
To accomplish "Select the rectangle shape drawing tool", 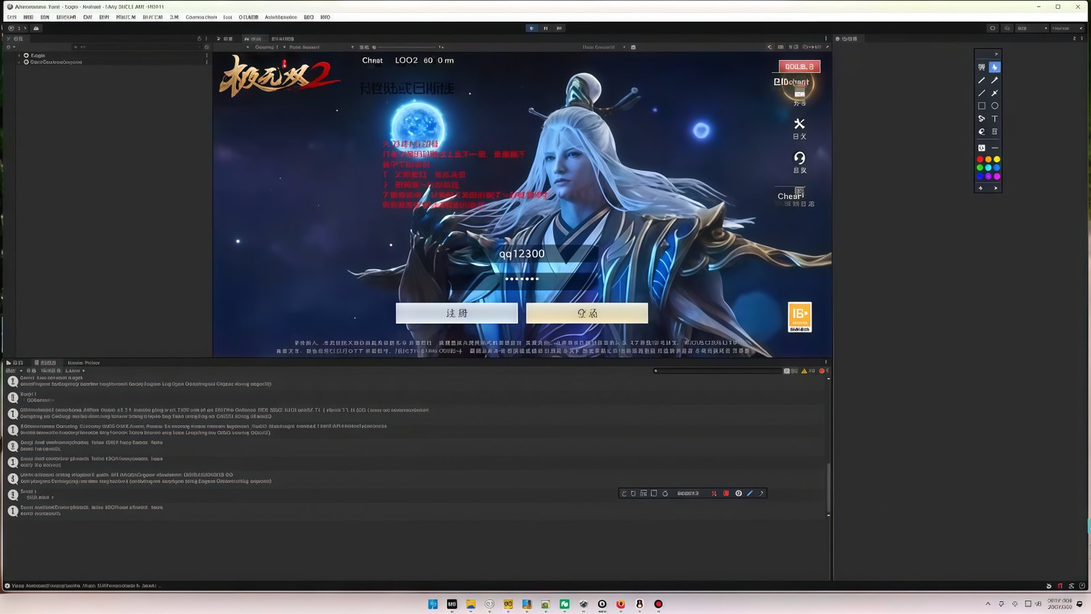I will [x=981, y=106].
